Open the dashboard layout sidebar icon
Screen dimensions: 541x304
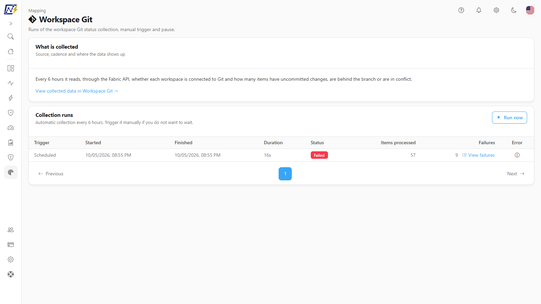[x=11, y=68]
